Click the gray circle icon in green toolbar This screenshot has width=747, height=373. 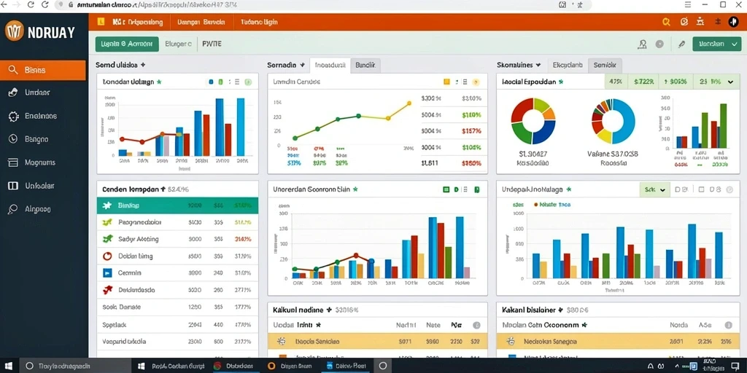pos(659,44)
